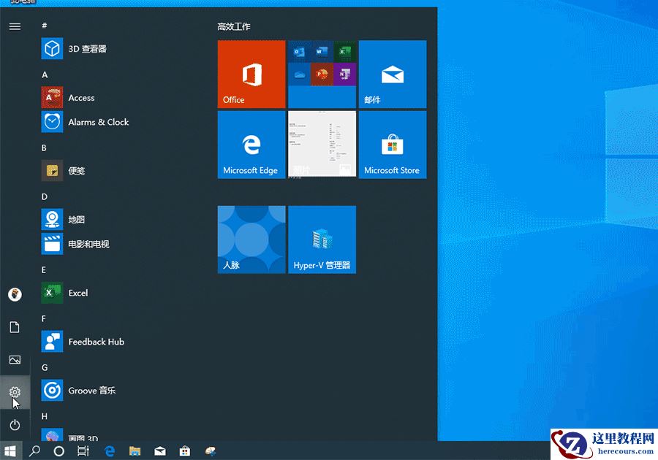Launch the Hyper-V 管理器 tile
The height and width of the screenshot is (460, 658).
click(322, 239)
